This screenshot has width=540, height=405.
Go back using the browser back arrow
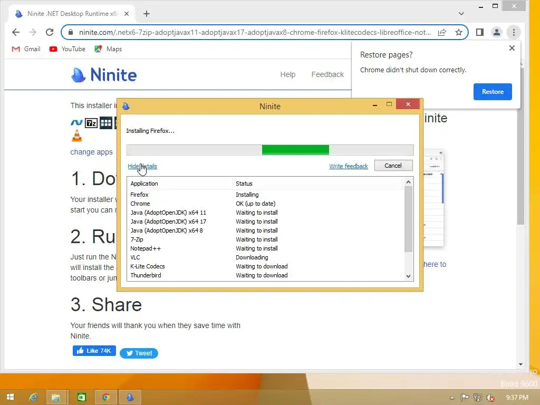point(16,32)
